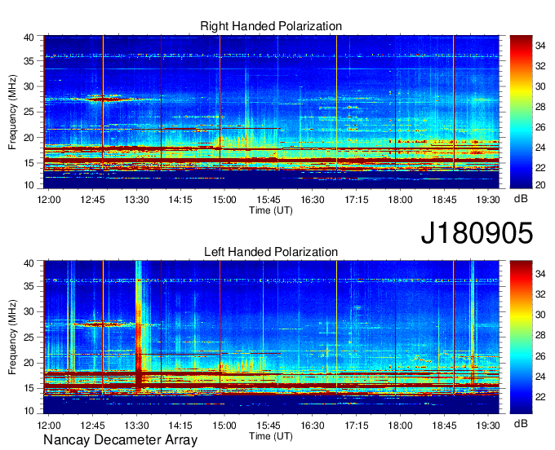The image size is (555, 450).
Task: Click the 34 dB label on Right Handed color bar
Action: pos(540,46)
